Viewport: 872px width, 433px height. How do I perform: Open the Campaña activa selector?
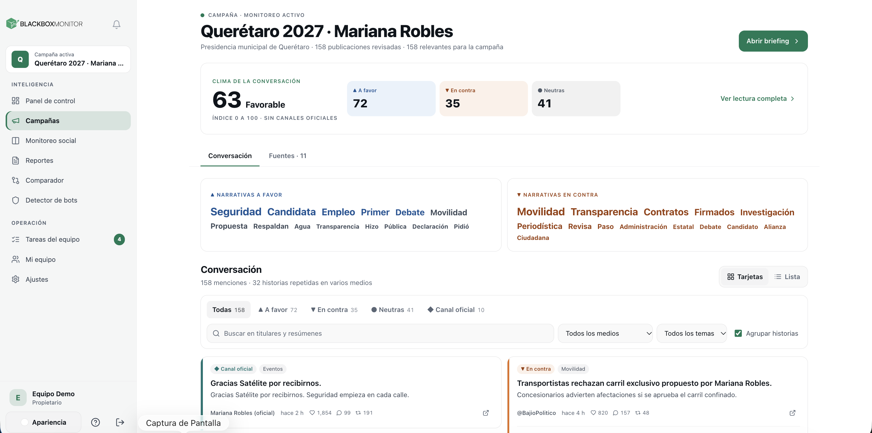(x=68, y=59)
